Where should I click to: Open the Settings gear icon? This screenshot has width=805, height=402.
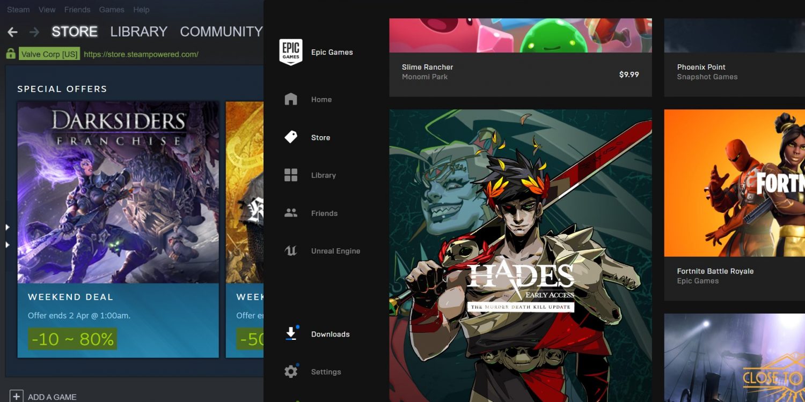(x=291, y=371)
